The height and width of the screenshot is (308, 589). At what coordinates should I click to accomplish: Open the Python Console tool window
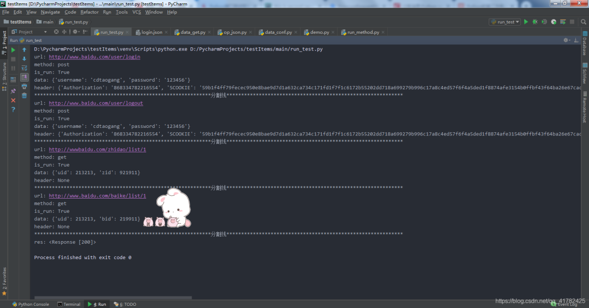[x=31, y=304]
